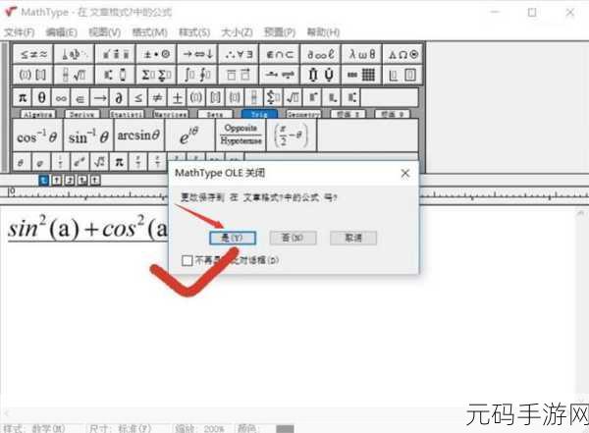
Task: Insert the plus-minus ± symbol
Action: tap(177, 98)
